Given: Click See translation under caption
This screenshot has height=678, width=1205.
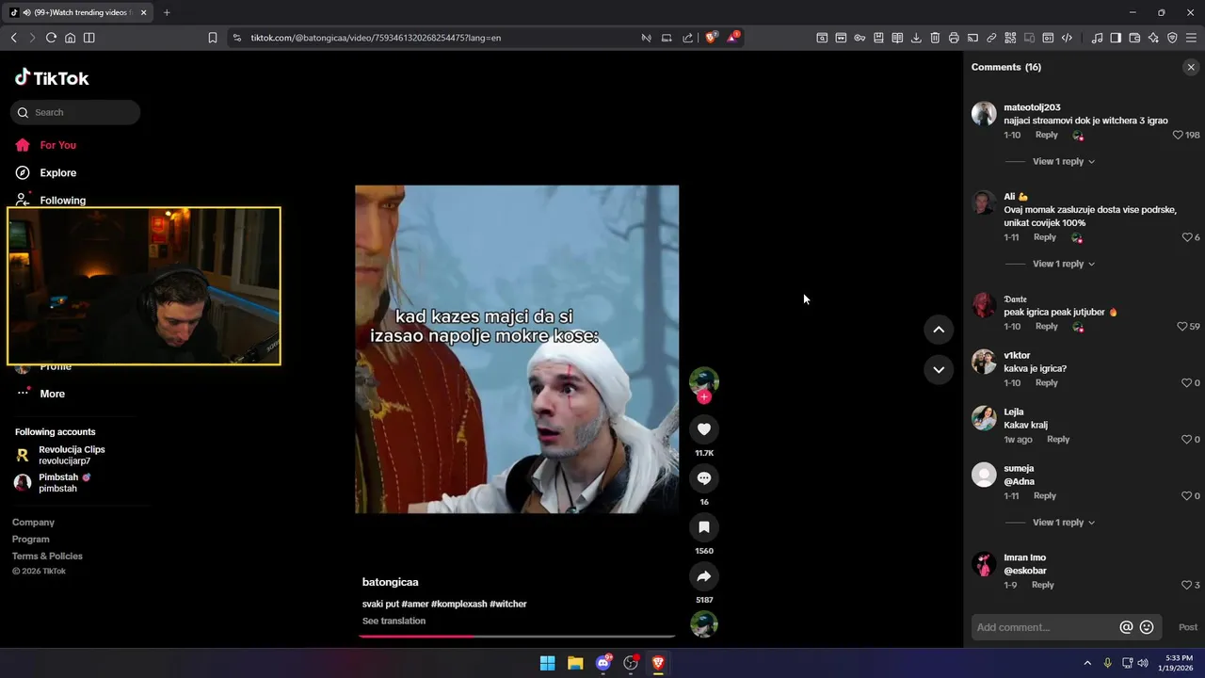Looking at the screenshot, I should coord(394,621).
